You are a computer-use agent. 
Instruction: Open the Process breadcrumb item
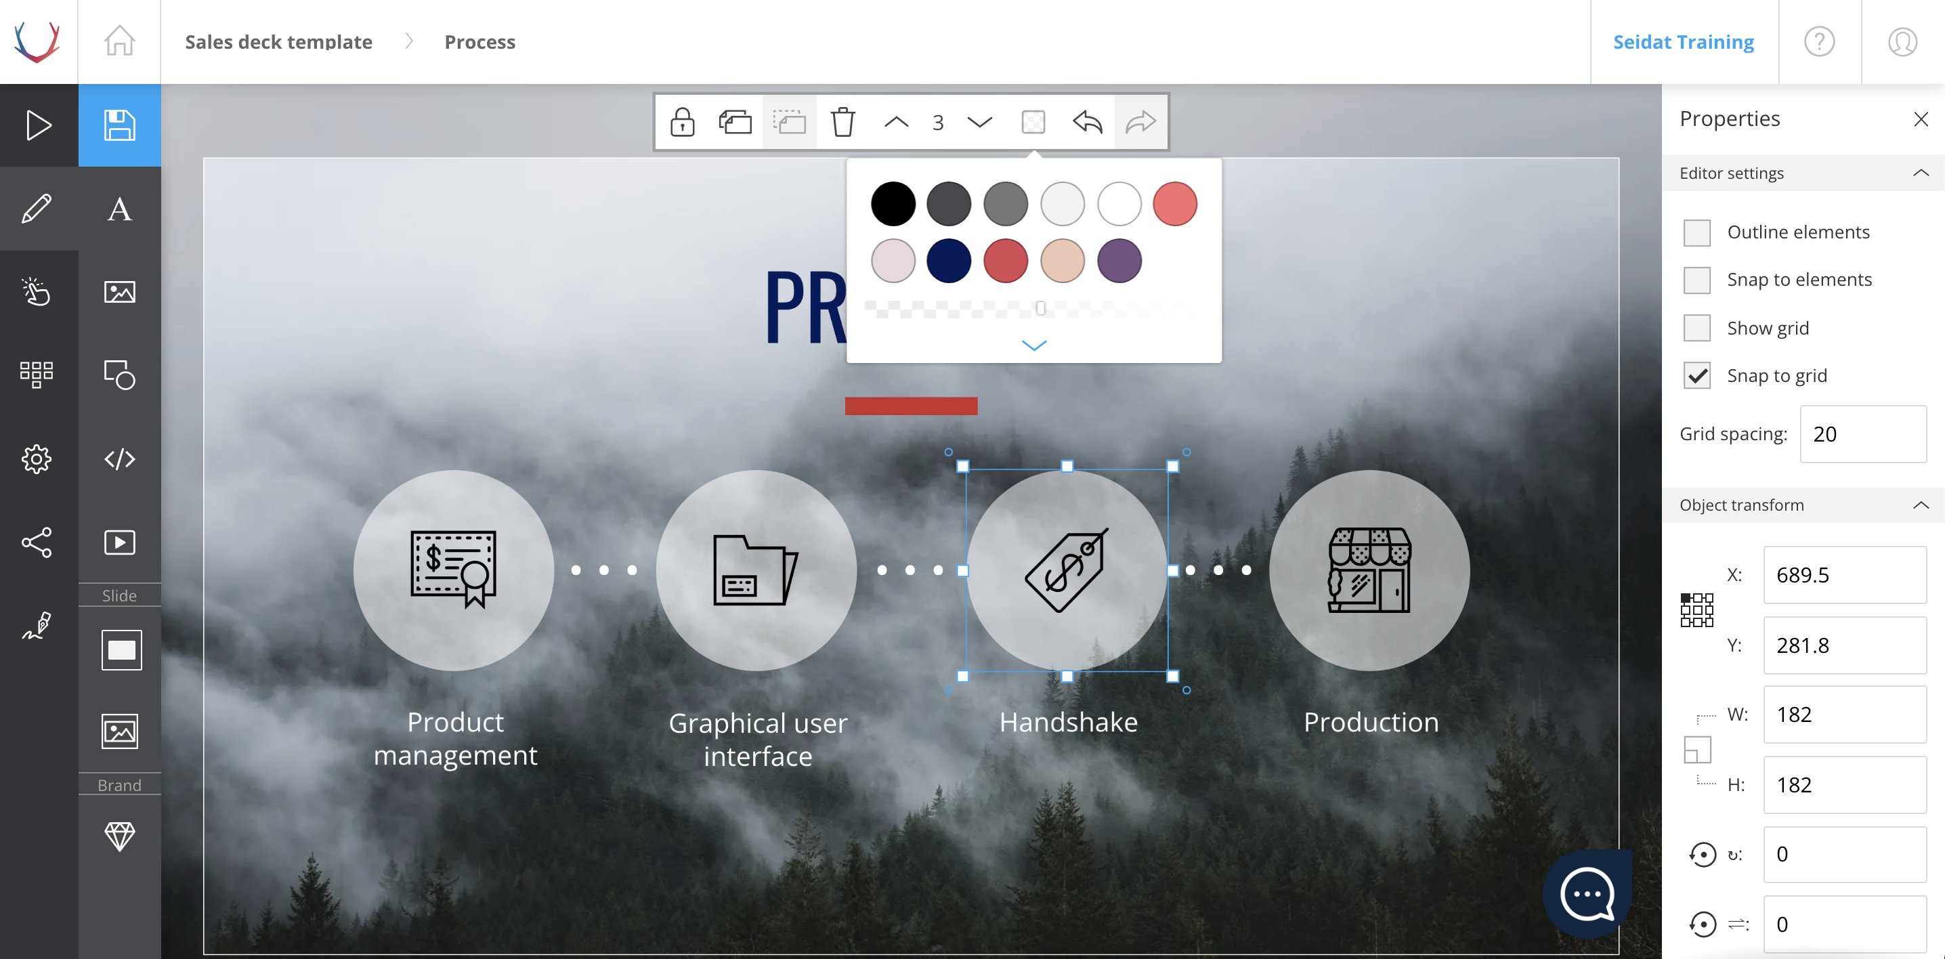tap(479, 41)
